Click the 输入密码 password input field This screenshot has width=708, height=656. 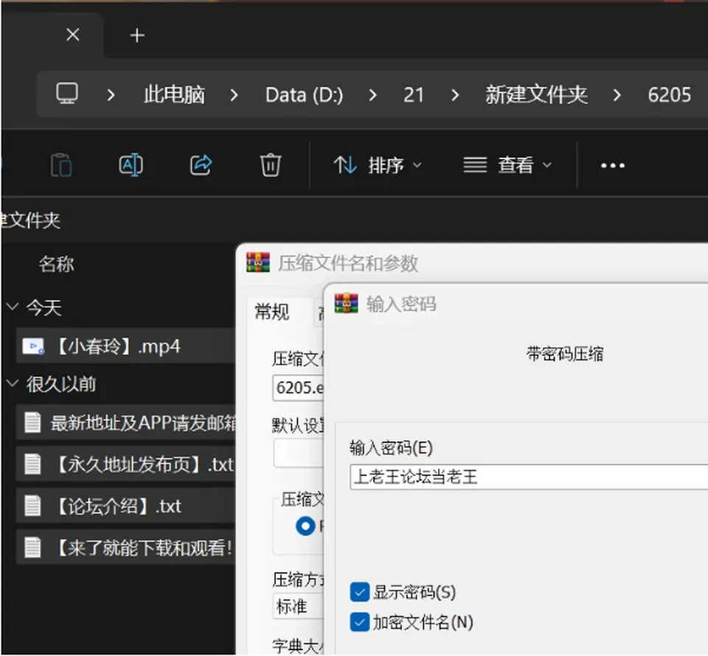[x=528, y=477]
